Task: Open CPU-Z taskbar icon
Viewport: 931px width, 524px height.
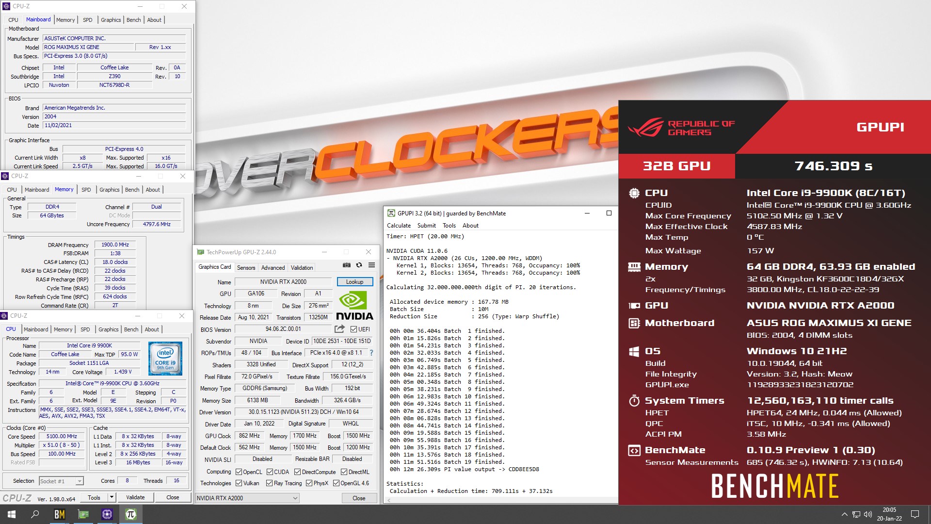Action: (107, 514)
